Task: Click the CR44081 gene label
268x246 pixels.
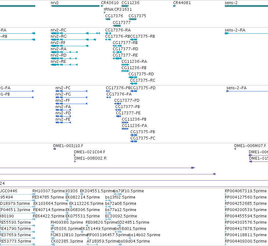Action: coord(182,3)
